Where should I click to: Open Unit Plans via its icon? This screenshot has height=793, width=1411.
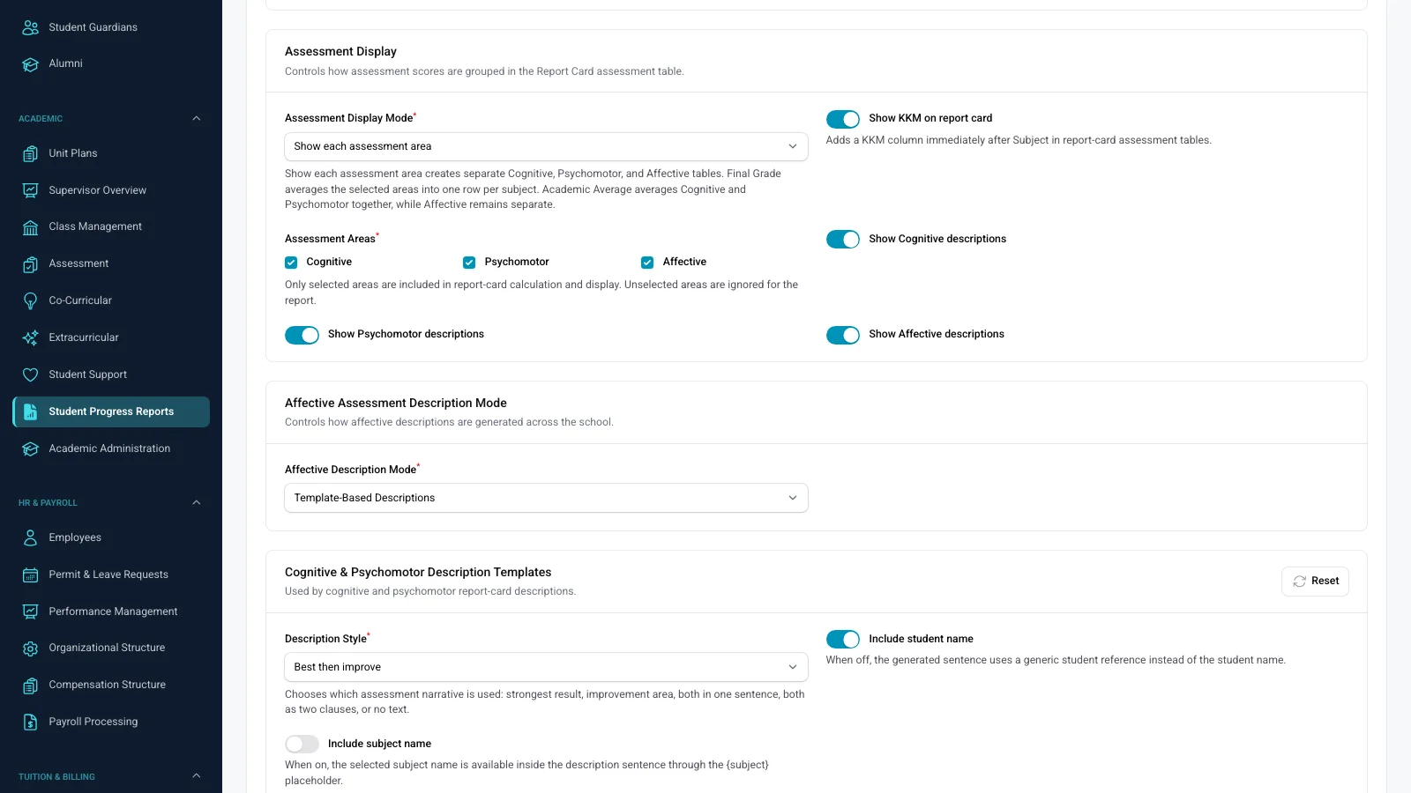click(30, 153)
